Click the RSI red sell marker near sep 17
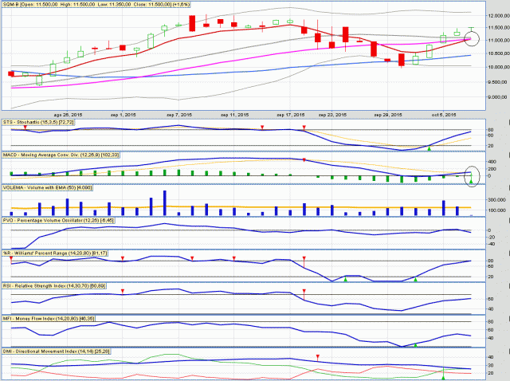The height and width of the screenshot is (381, 510). (x=304, y=293)
